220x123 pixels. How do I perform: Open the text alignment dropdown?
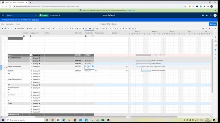pos(76,29)
